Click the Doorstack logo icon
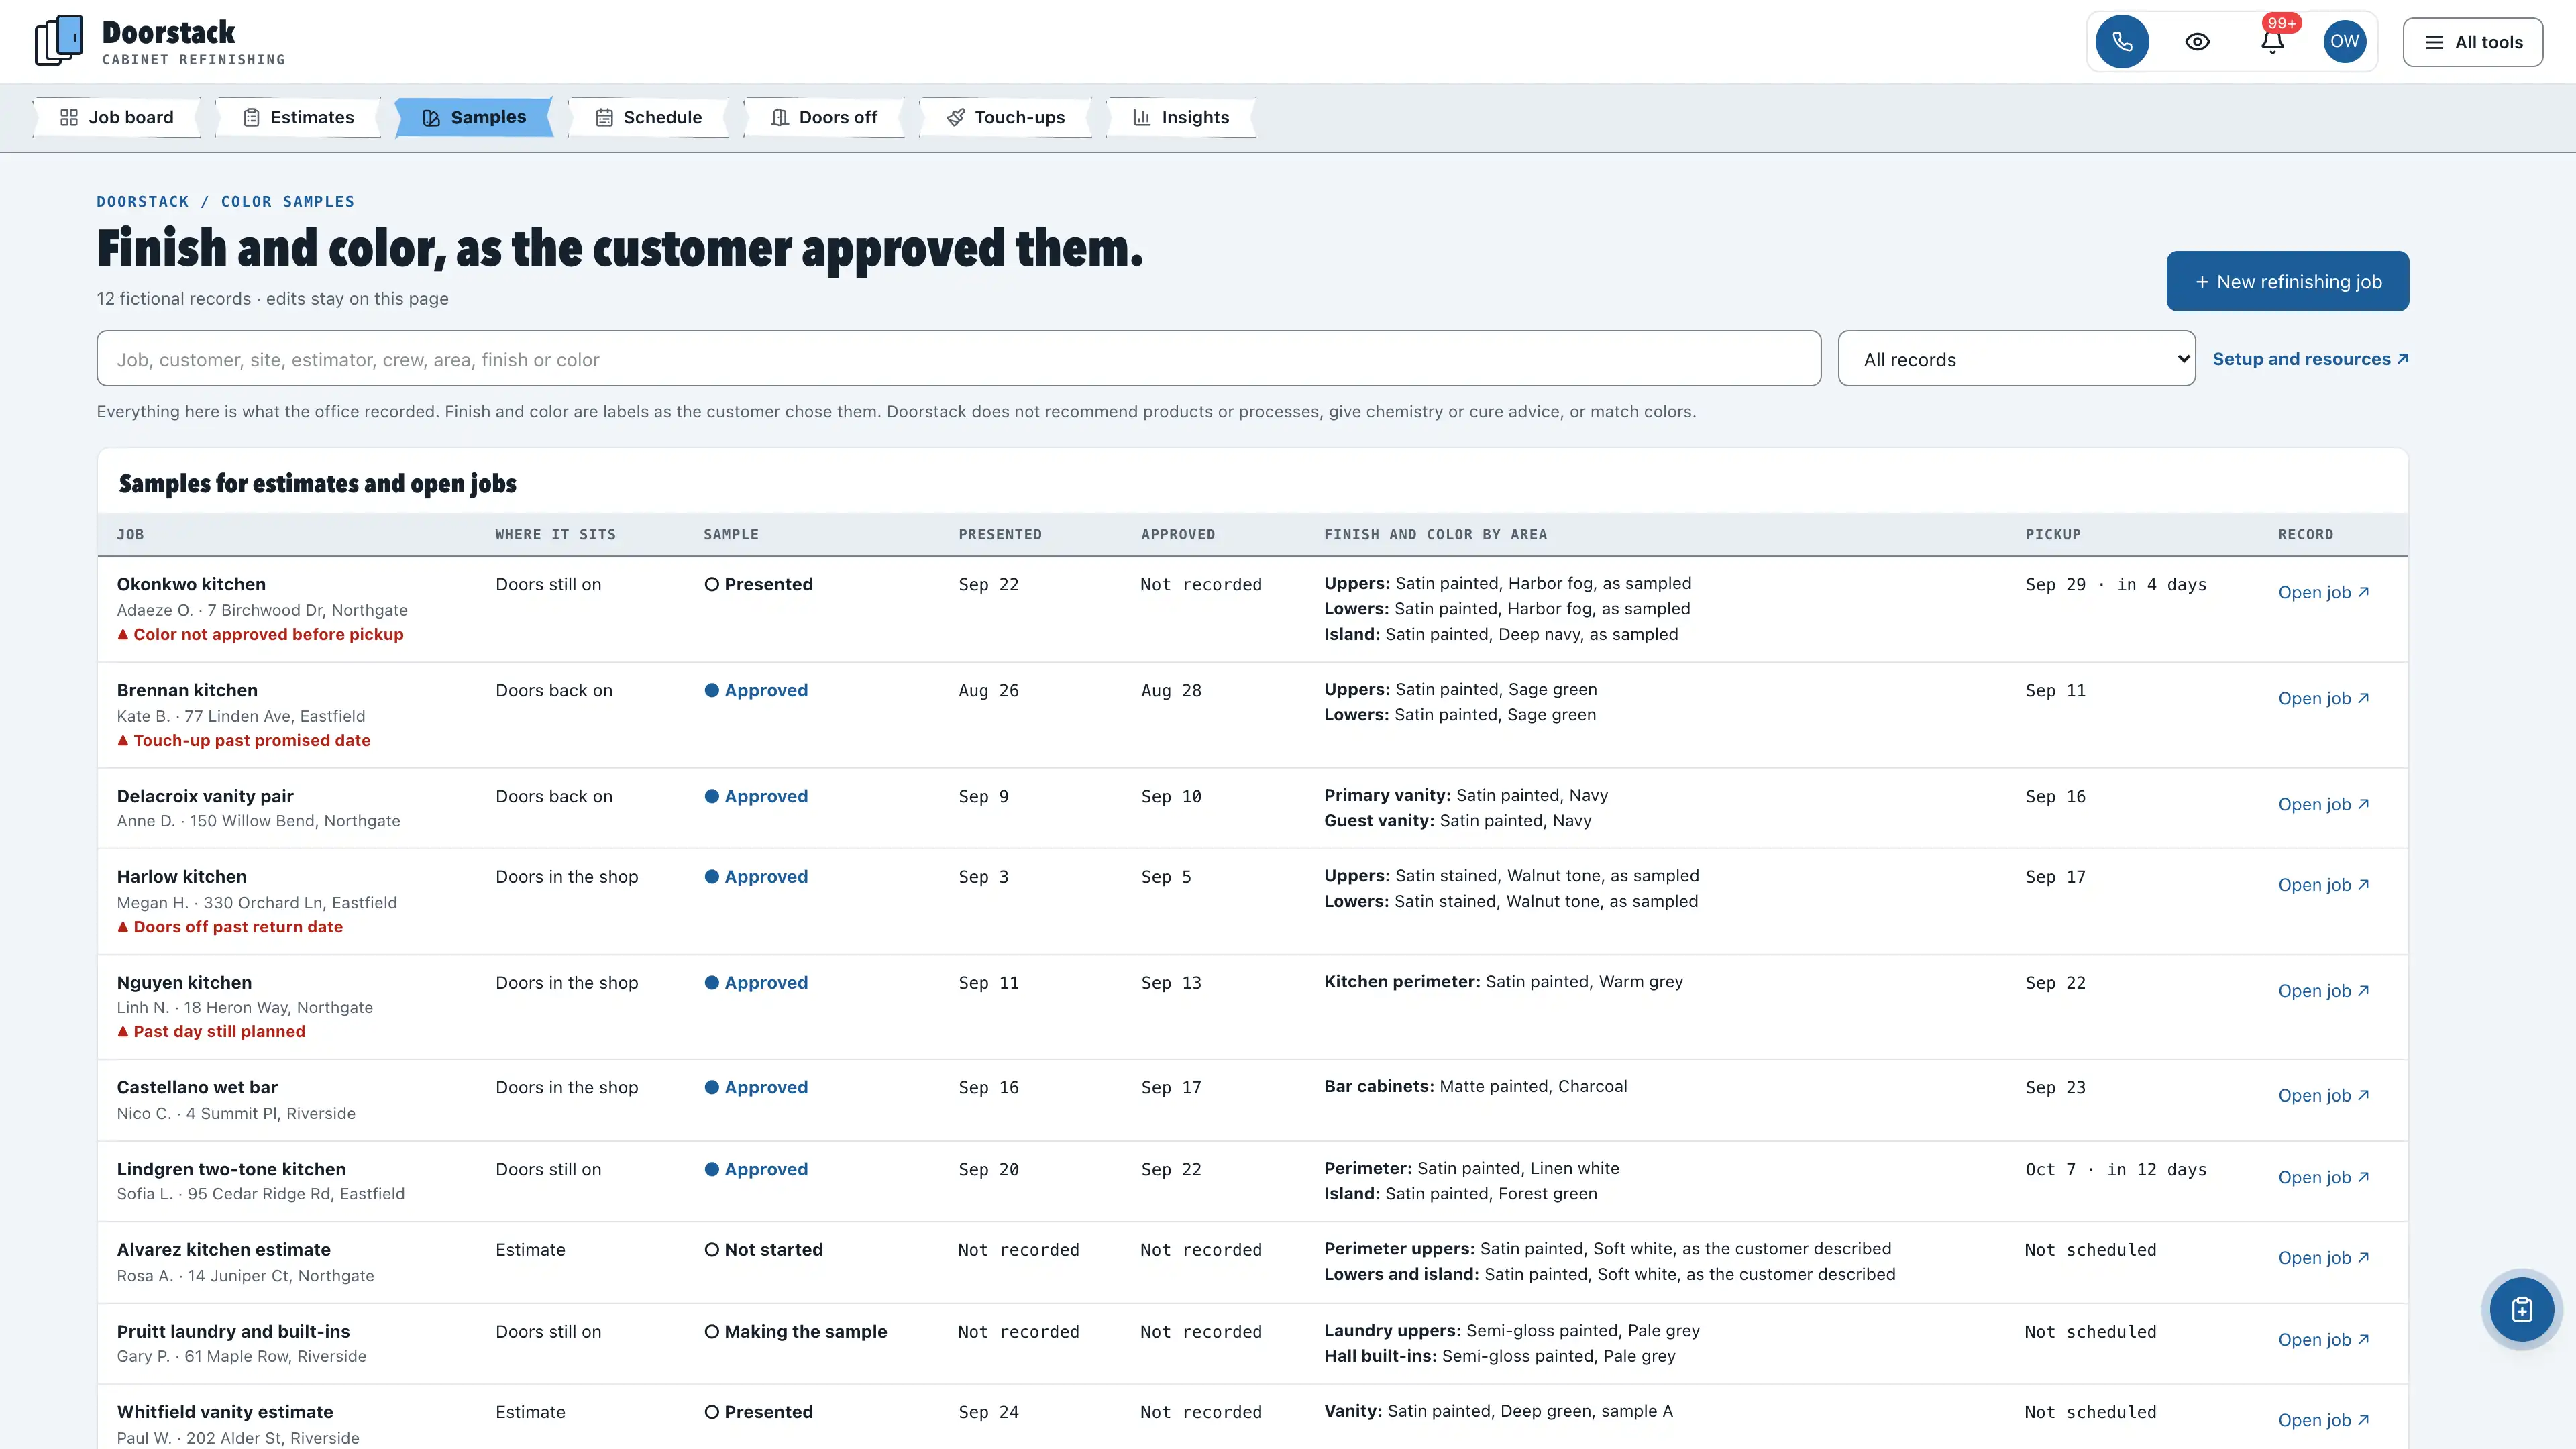This screenshot has width=2576, height=1449. pos(59,41)
